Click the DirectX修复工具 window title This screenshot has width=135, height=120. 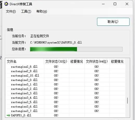[x=21, y=4]
